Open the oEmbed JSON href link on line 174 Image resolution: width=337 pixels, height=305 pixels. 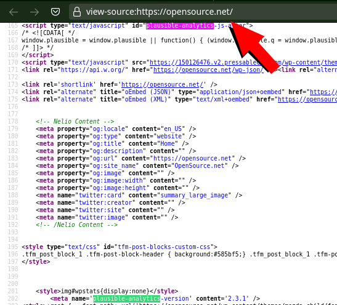pos(323,92)
